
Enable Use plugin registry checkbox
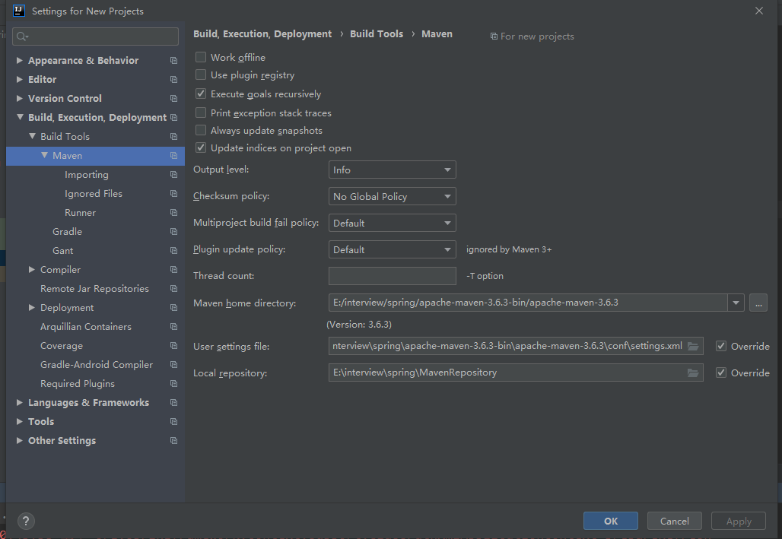pos(201,75)
